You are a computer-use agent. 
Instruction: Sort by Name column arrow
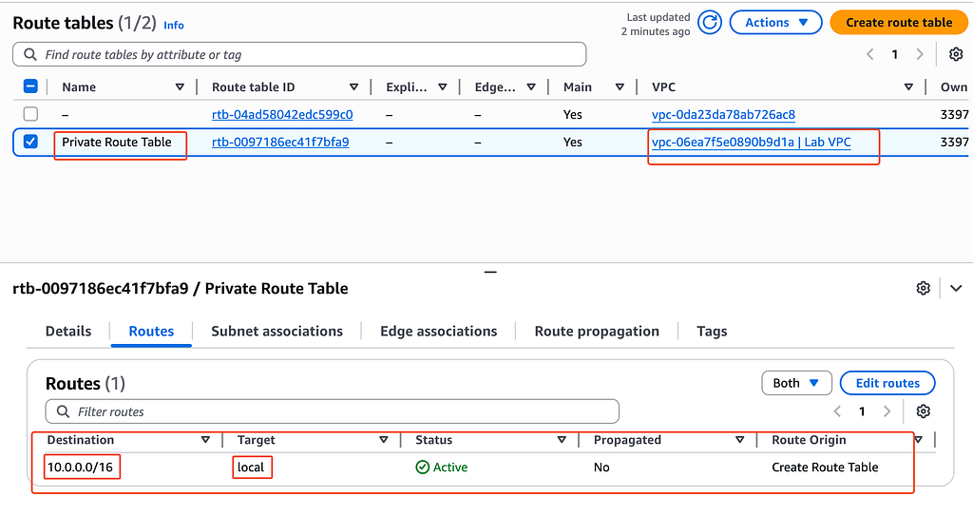[x=180, y=87]
